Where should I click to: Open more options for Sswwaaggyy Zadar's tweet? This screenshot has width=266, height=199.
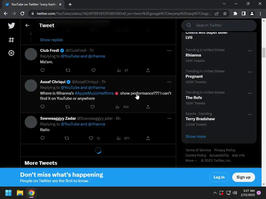169,118
